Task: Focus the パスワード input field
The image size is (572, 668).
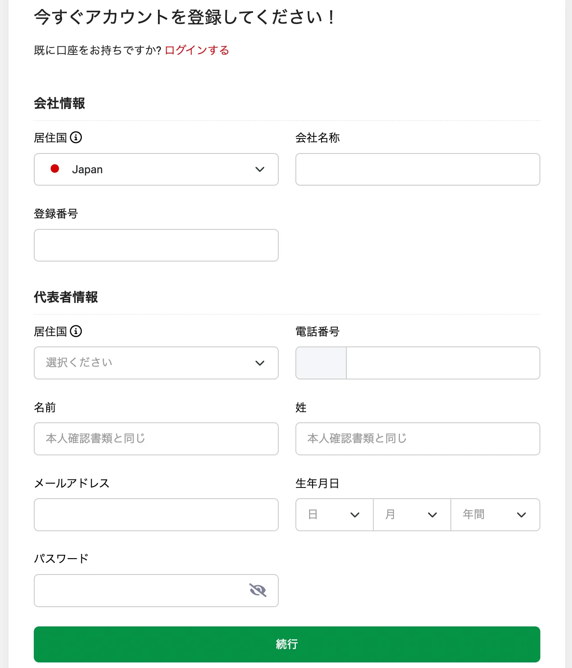Action: click(x=156, y=590)
